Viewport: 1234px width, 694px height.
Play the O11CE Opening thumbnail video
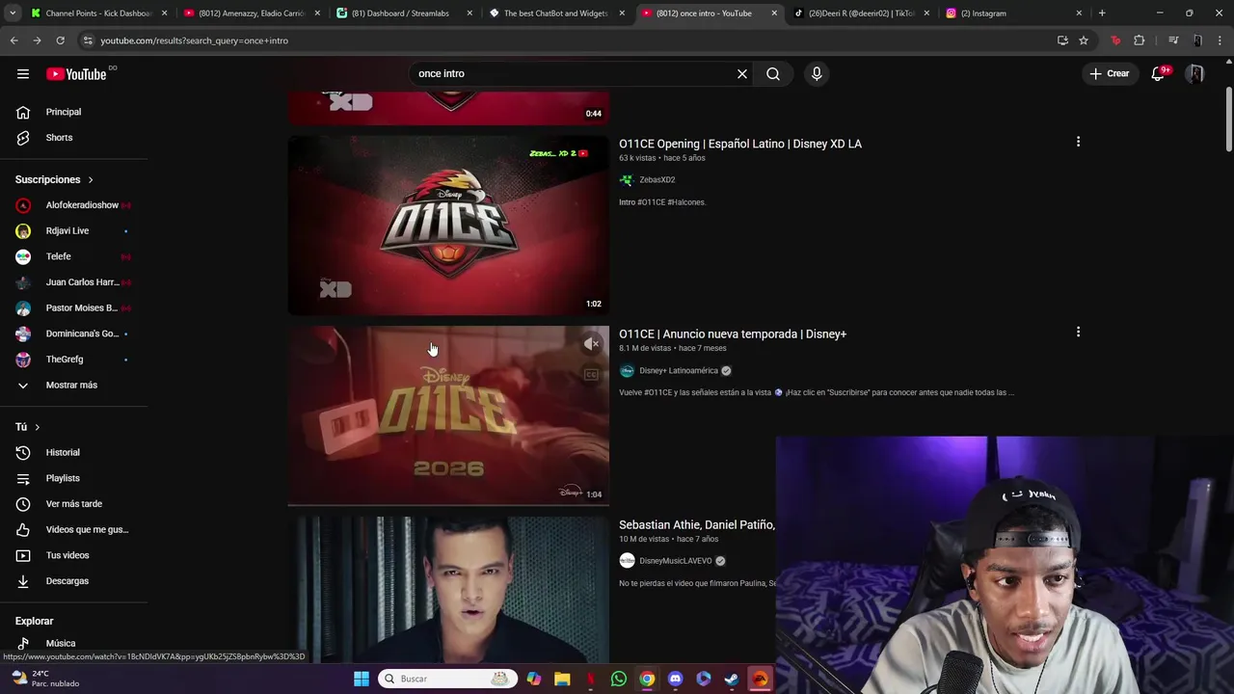click(448, 226)
